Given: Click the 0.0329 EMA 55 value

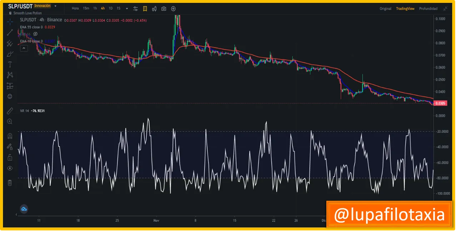Looking at the screenshot, I should (x=50, y=27).
